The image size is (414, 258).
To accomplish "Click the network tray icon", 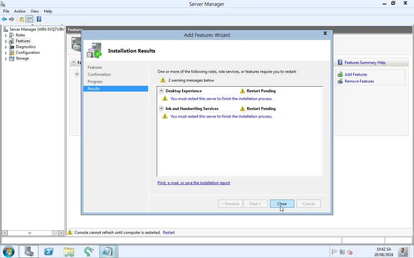I will coord(342,252).
